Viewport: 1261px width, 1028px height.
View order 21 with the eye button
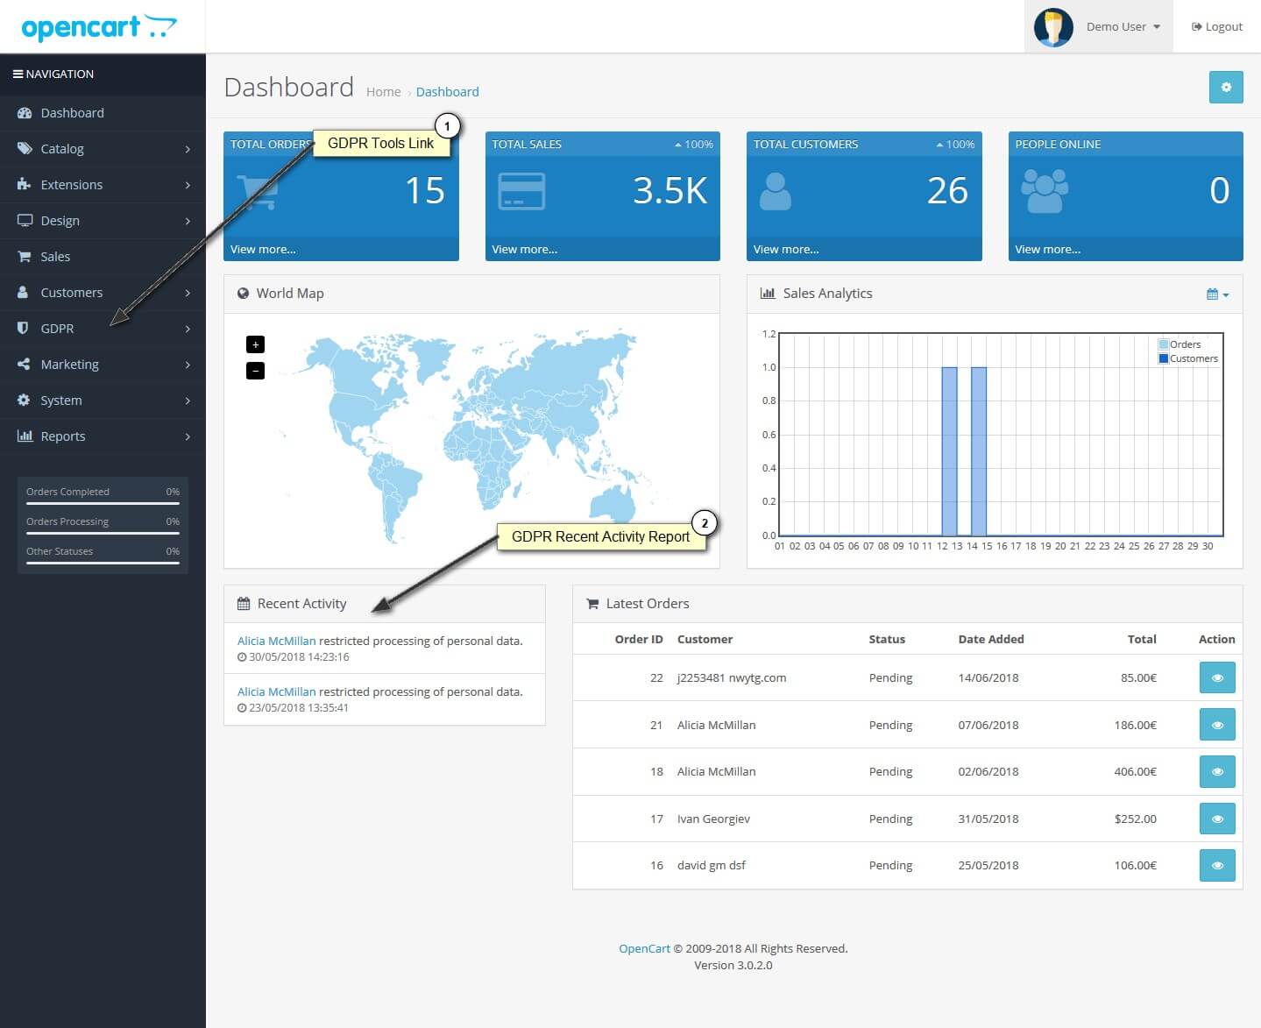tap(1217, 725)
